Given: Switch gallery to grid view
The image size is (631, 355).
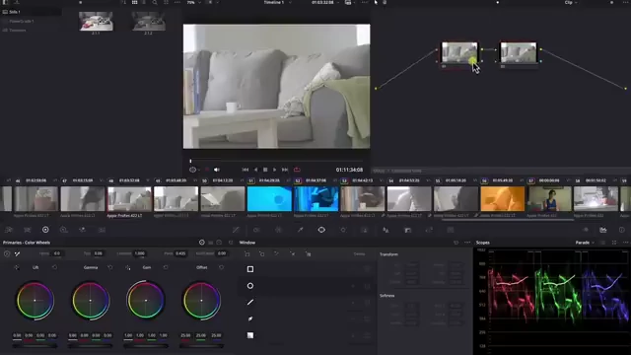Looking at the screenshot, I should [x=134, y=2].
